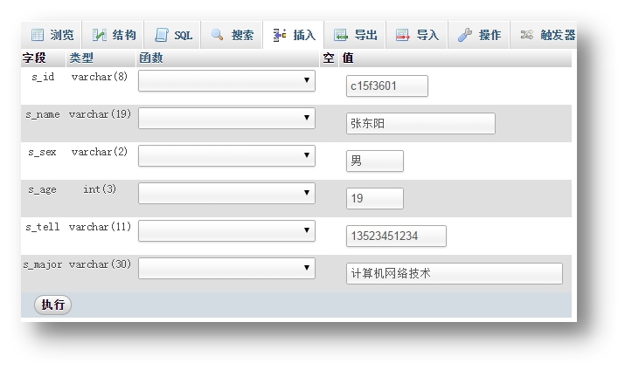Click the s_major field 计算机网络技术
Screen dimensions: 625x370
click(455, 273)
